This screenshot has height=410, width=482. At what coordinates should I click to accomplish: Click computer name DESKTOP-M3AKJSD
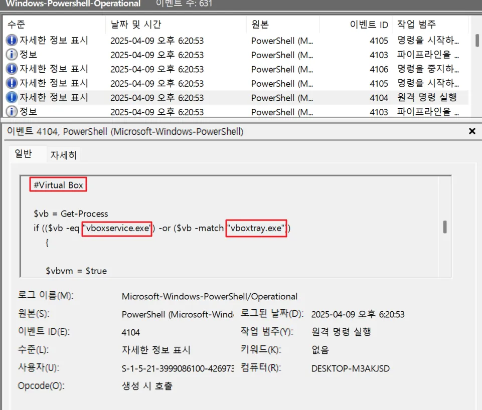pos(351,368)
